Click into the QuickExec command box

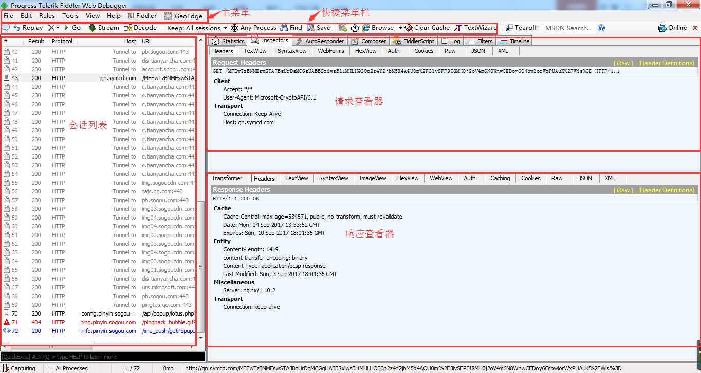point(103,357)
